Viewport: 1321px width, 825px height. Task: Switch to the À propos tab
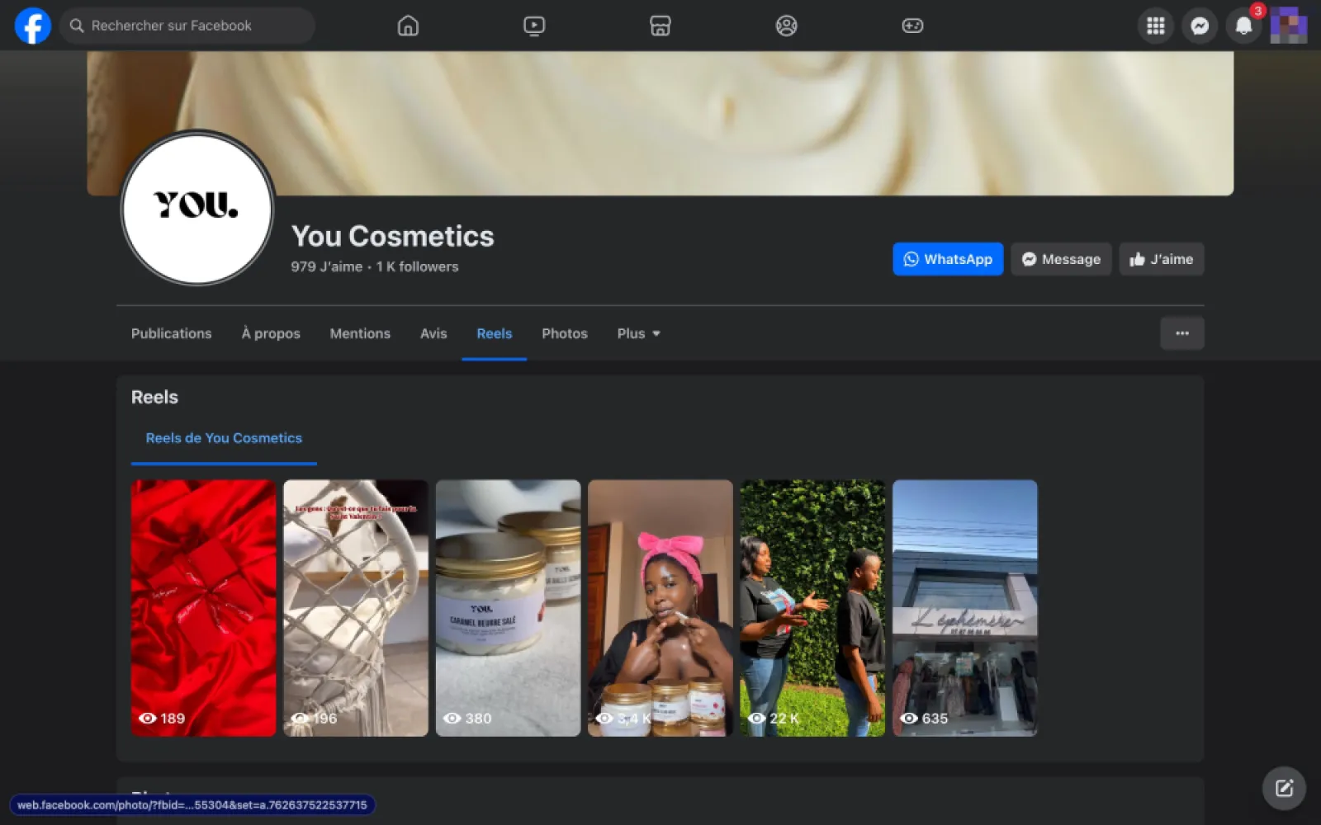click(271, 333)
